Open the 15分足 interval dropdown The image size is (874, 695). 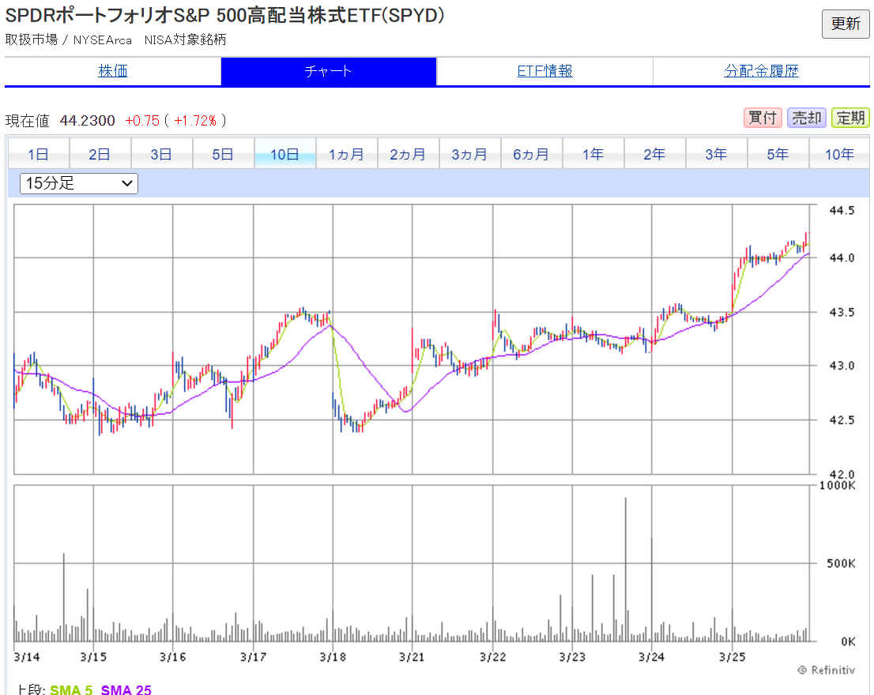[x=78, y=183]
